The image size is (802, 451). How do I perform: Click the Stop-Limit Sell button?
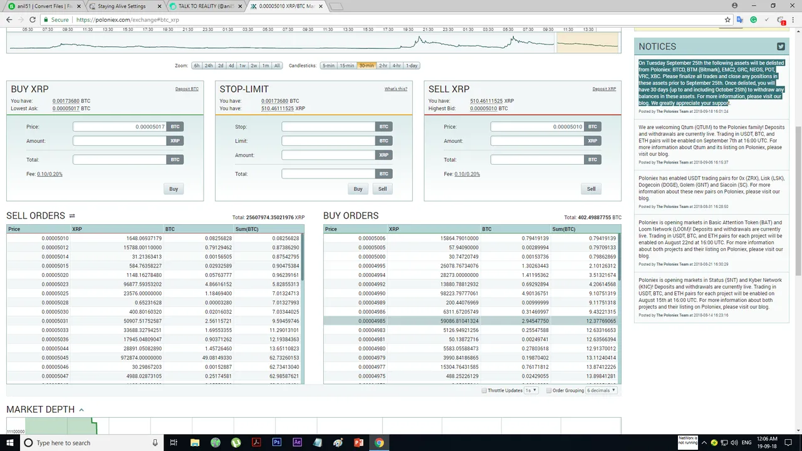382,189
